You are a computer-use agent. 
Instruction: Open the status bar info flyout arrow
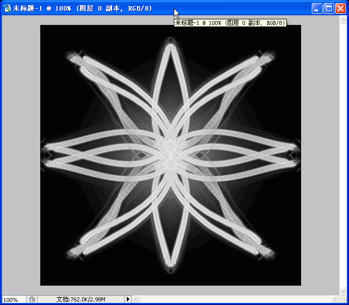pos(128,299)
